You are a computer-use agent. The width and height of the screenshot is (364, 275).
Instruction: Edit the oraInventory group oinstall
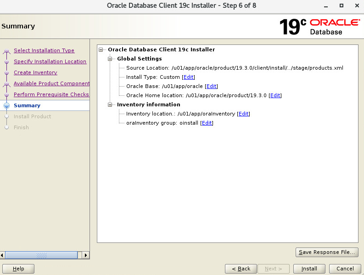coord(207,123)
